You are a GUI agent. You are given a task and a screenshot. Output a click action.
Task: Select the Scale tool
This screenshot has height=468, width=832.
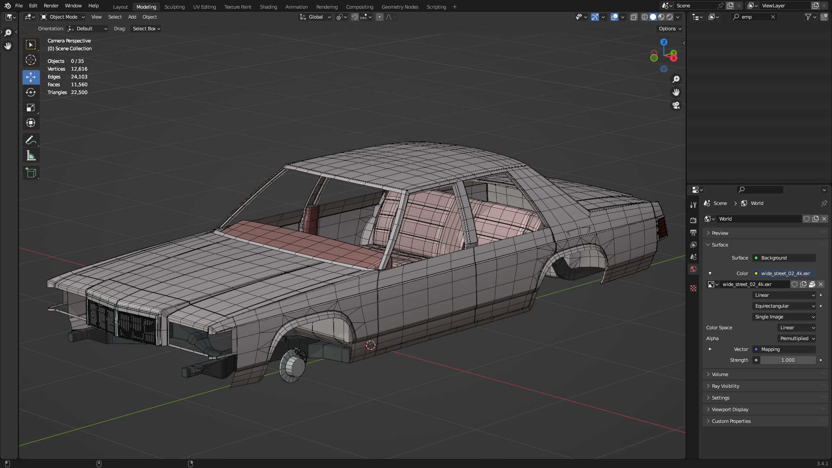(31, 107)
